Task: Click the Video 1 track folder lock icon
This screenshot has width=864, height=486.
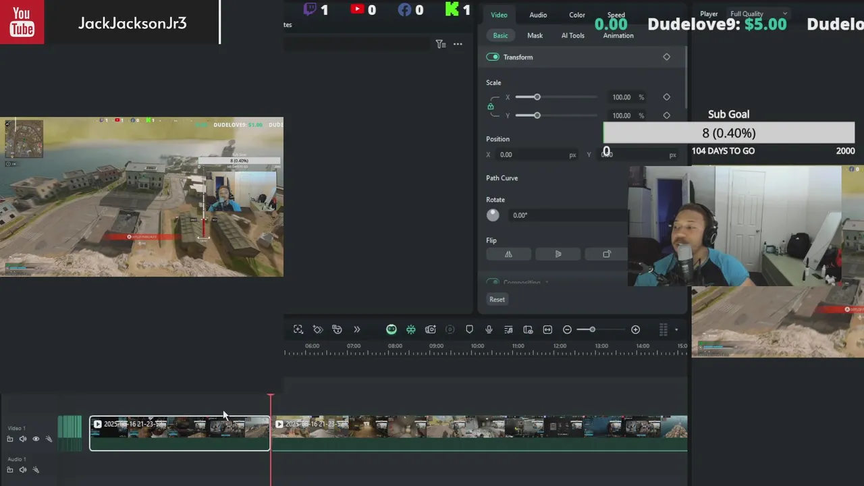Action: click(x=10, y=439)
